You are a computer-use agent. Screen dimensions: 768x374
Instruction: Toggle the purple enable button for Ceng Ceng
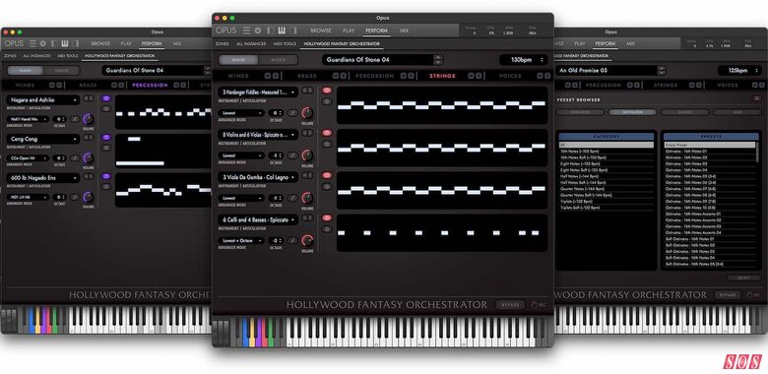coord(106,138)
